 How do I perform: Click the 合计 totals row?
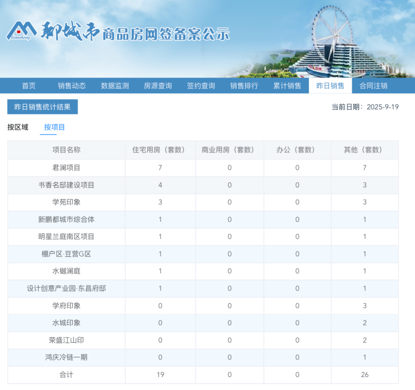tap(66, 375)
